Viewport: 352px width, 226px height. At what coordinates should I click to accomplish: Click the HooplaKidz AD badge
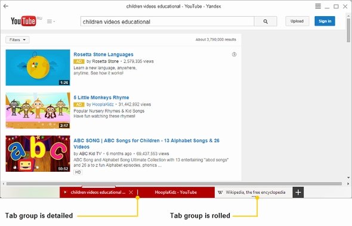point(79,104)
